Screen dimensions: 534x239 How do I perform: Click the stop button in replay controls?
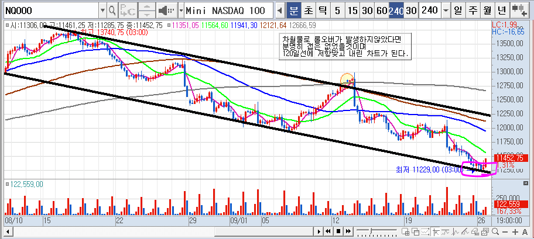(x=338, y=231)
